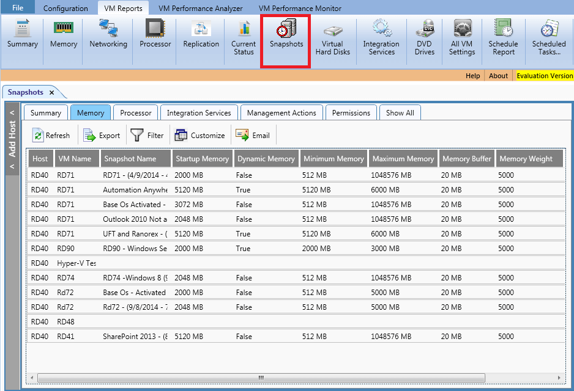Select the Memory sub-tab in Snapshots
Image resolution: width=574 pixels, height=391 pixels.
tap(91, 112)
